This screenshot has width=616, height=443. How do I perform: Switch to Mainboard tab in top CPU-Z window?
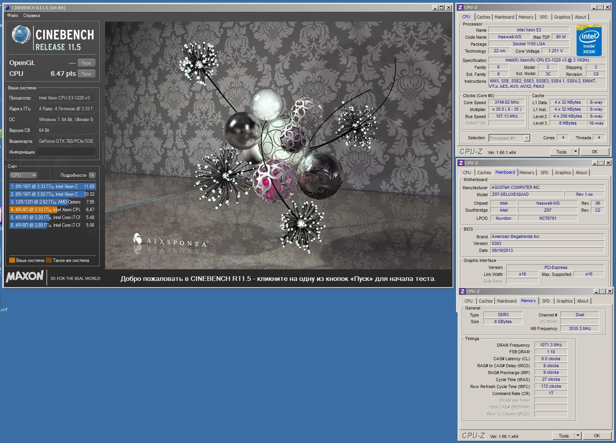[x=504, y=17]
